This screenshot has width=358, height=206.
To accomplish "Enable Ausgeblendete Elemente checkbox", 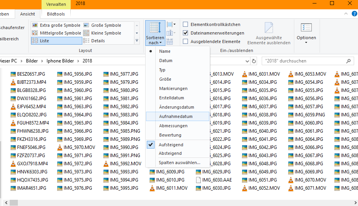I will [x=186, y=41].
